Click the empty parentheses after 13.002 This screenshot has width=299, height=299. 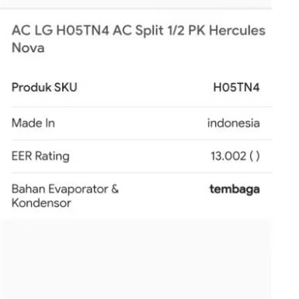pos(255,156)
